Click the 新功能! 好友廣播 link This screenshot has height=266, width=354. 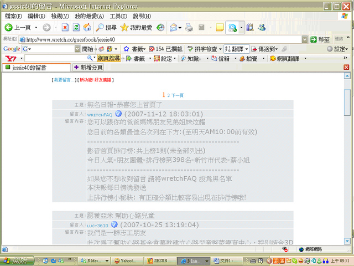click(95, 80)
